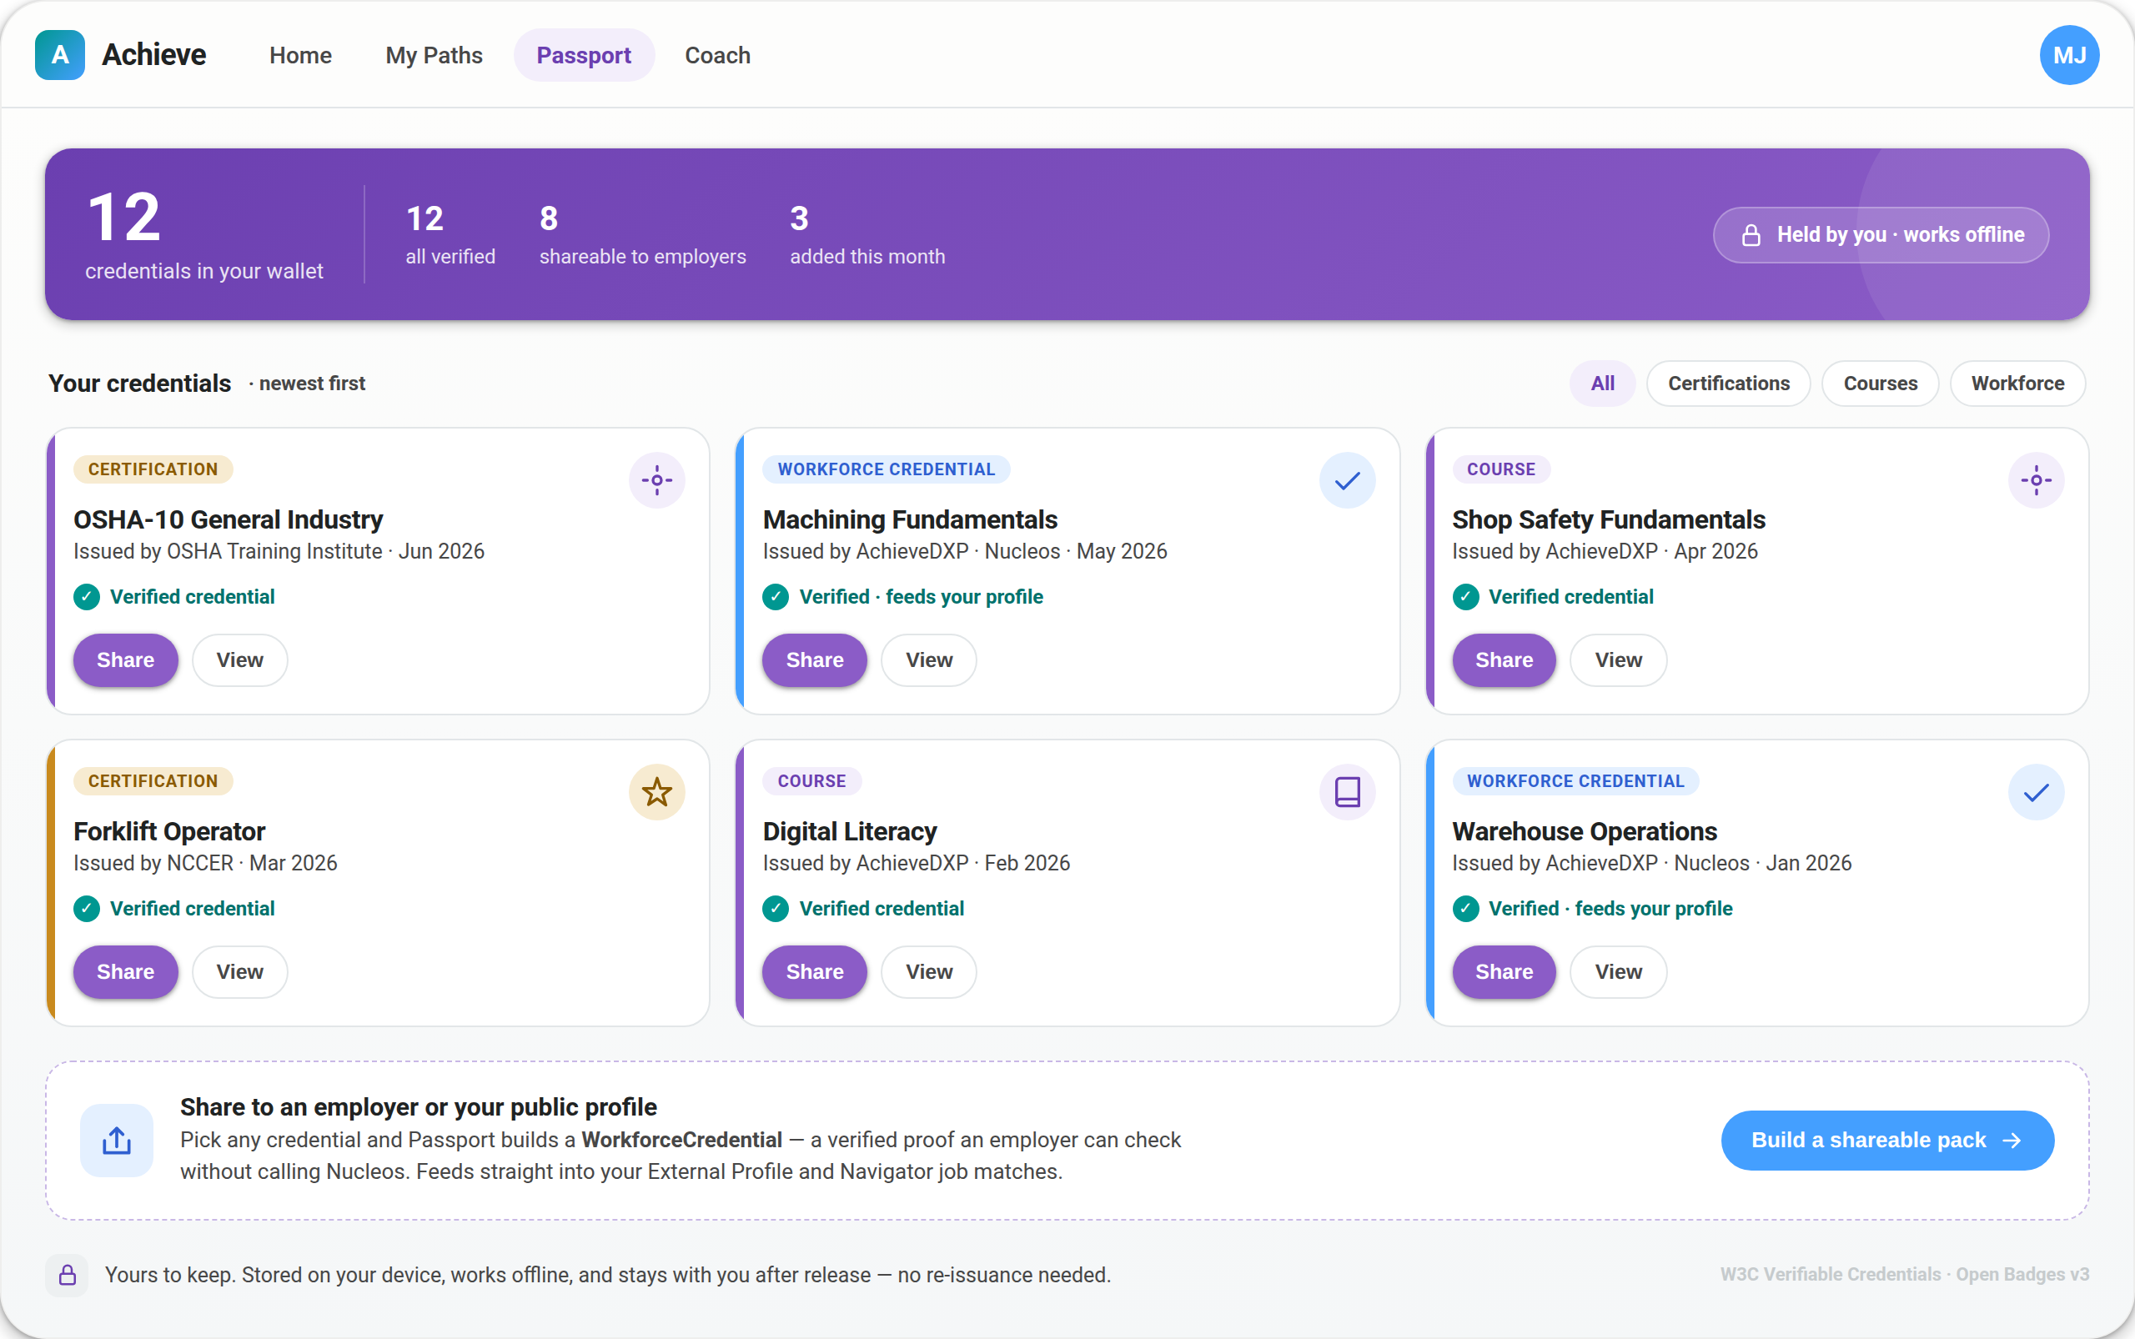Screen dimensions: 2135x1339
Task: Click the Digital Literacy book icon
Action: [1347, 792]
